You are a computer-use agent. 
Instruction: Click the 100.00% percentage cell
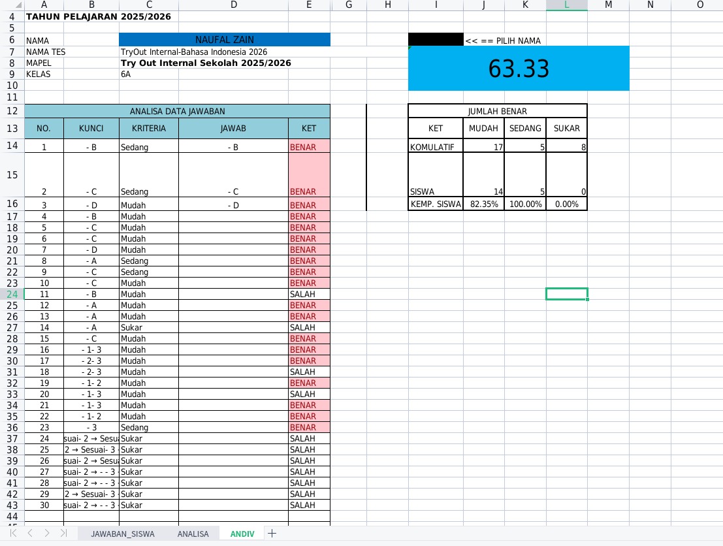tap(525, 204)
